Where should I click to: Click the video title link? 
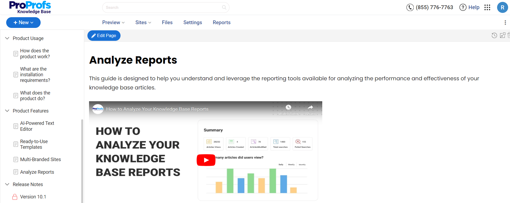(x=157, y=109)
